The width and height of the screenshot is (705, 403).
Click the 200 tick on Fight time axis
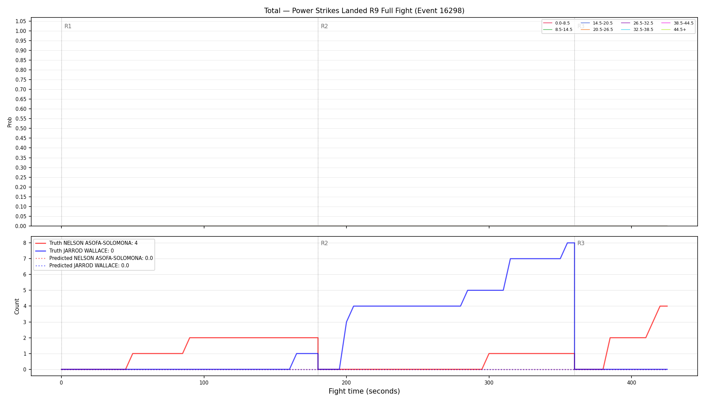346,383
